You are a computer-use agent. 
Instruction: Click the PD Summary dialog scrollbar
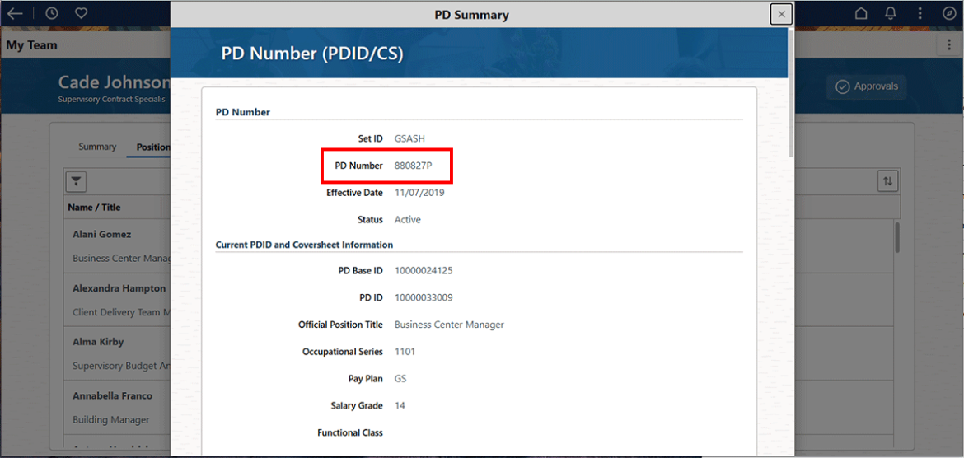(x=791, y=92)
